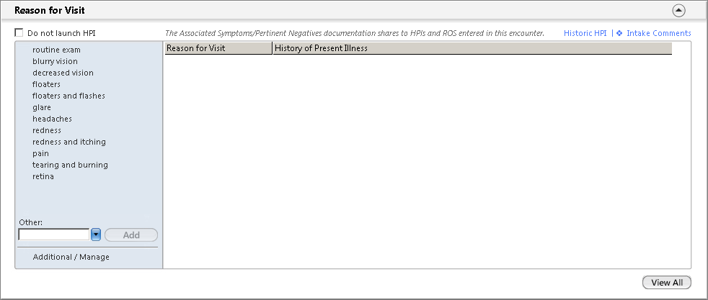
Task: Pick floaters and flashes entry
Action: point(68,96)
